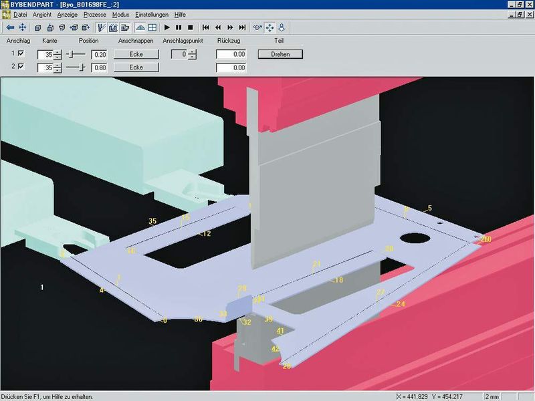Screen dimensions: 535x401
Task: Step back with the rewind button
Action: click(218, 27)
